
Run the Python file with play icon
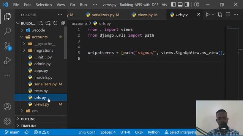point(208,14)
